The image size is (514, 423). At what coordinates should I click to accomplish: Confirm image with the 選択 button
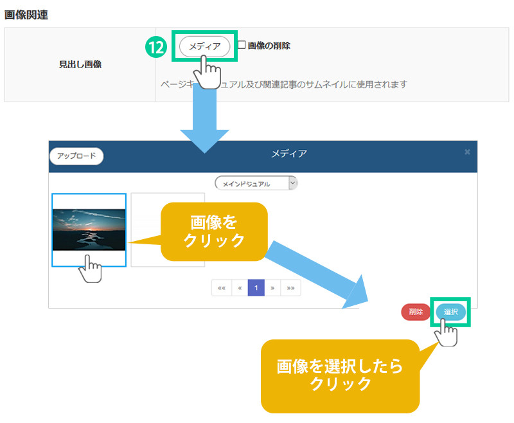451,312
